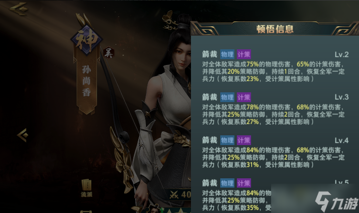Screen dimensions: 359x213
Task: Click the golden back arrow at top
Action: click(x=19, y=9)
